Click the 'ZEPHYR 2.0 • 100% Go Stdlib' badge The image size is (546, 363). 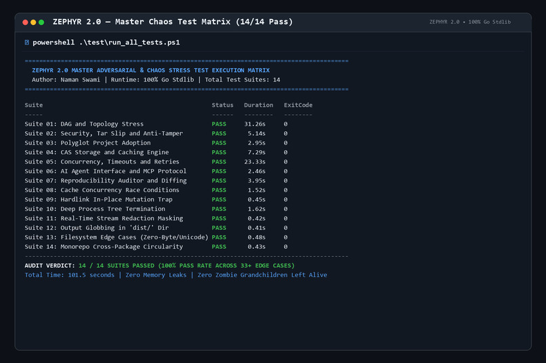pyautogui.click(x=469, y=22)
